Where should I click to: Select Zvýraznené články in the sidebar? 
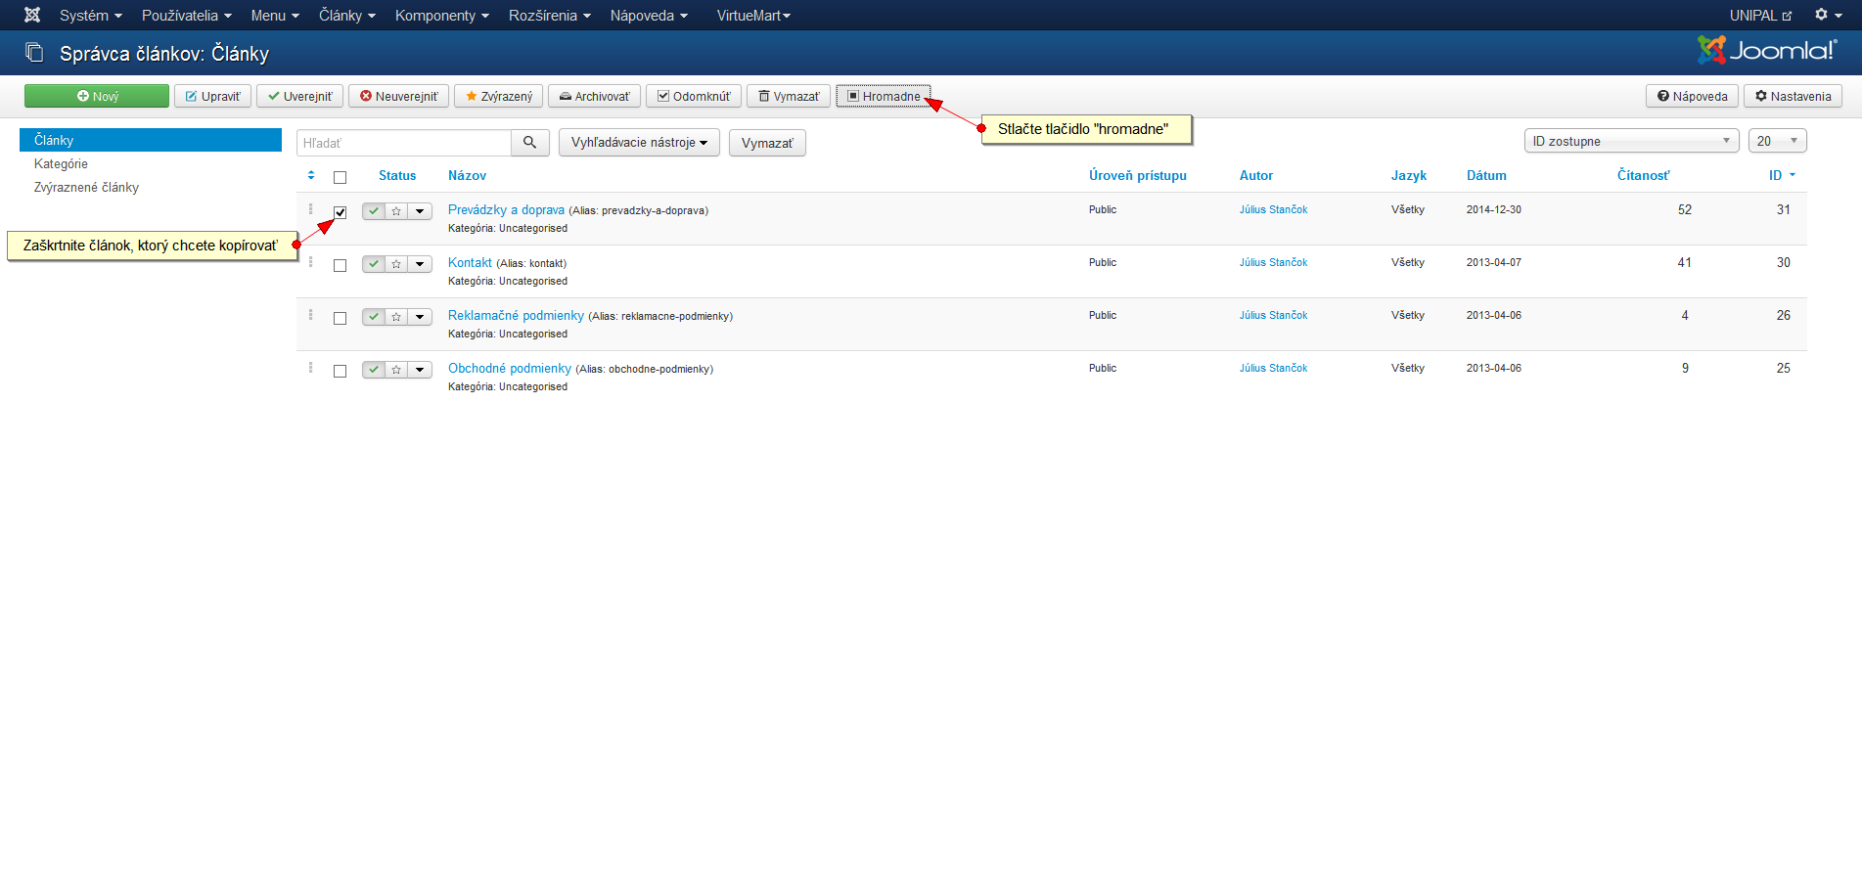(x=86, y=187)
